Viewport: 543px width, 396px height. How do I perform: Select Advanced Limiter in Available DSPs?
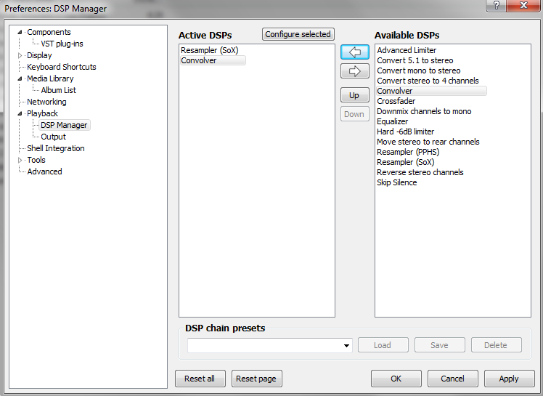point(407,50)
